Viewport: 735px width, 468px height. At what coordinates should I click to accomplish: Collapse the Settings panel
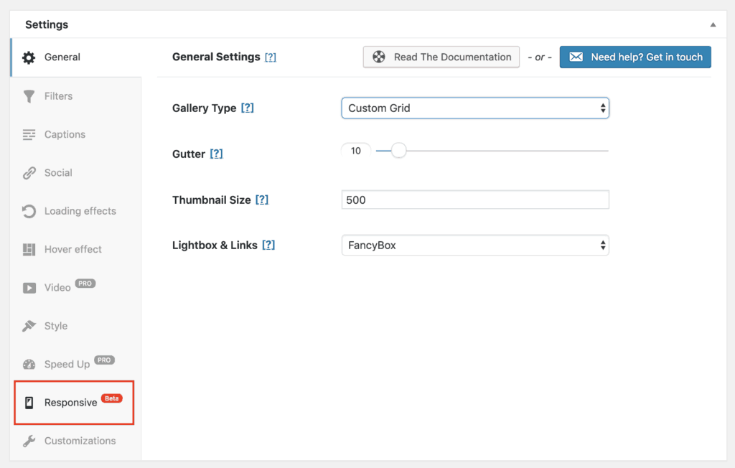click(713, 24)
